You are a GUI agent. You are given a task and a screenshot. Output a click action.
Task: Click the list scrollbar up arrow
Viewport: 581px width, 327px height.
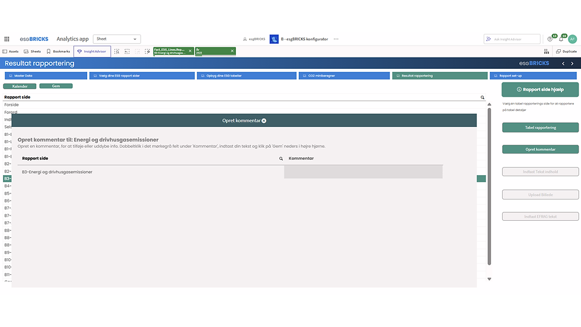[x=489, y=104]
